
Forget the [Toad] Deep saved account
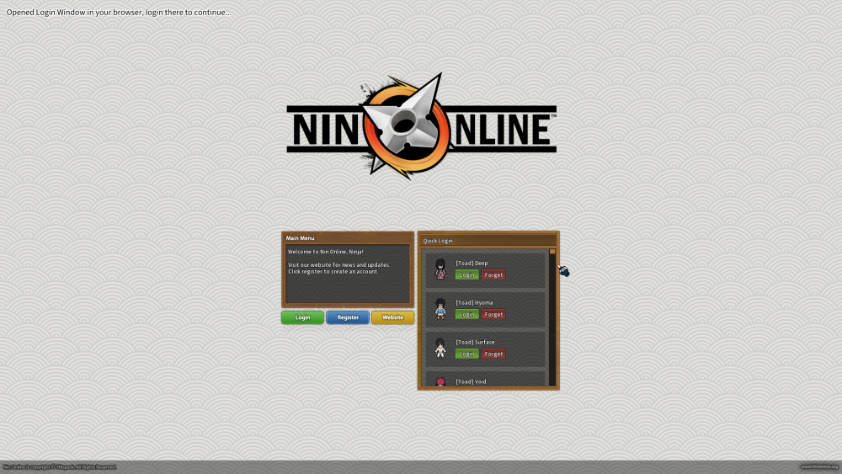pos(493,275)
